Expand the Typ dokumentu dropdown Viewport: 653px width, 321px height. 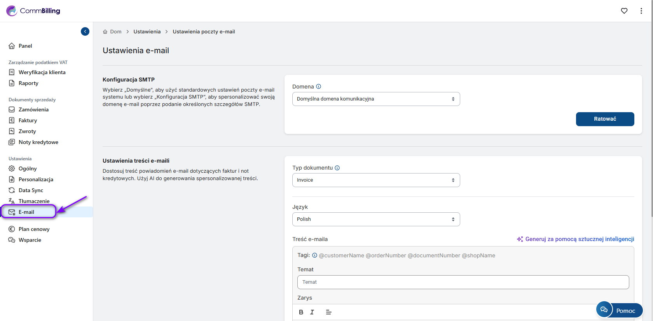tap(375, 180)
